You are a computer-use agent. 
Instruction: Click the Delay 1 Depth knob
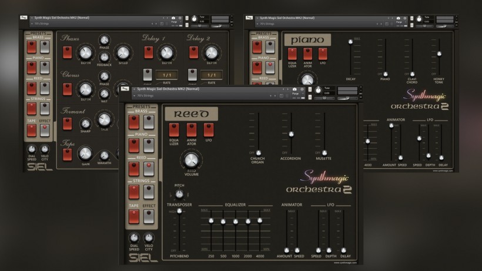coord(166,52)
